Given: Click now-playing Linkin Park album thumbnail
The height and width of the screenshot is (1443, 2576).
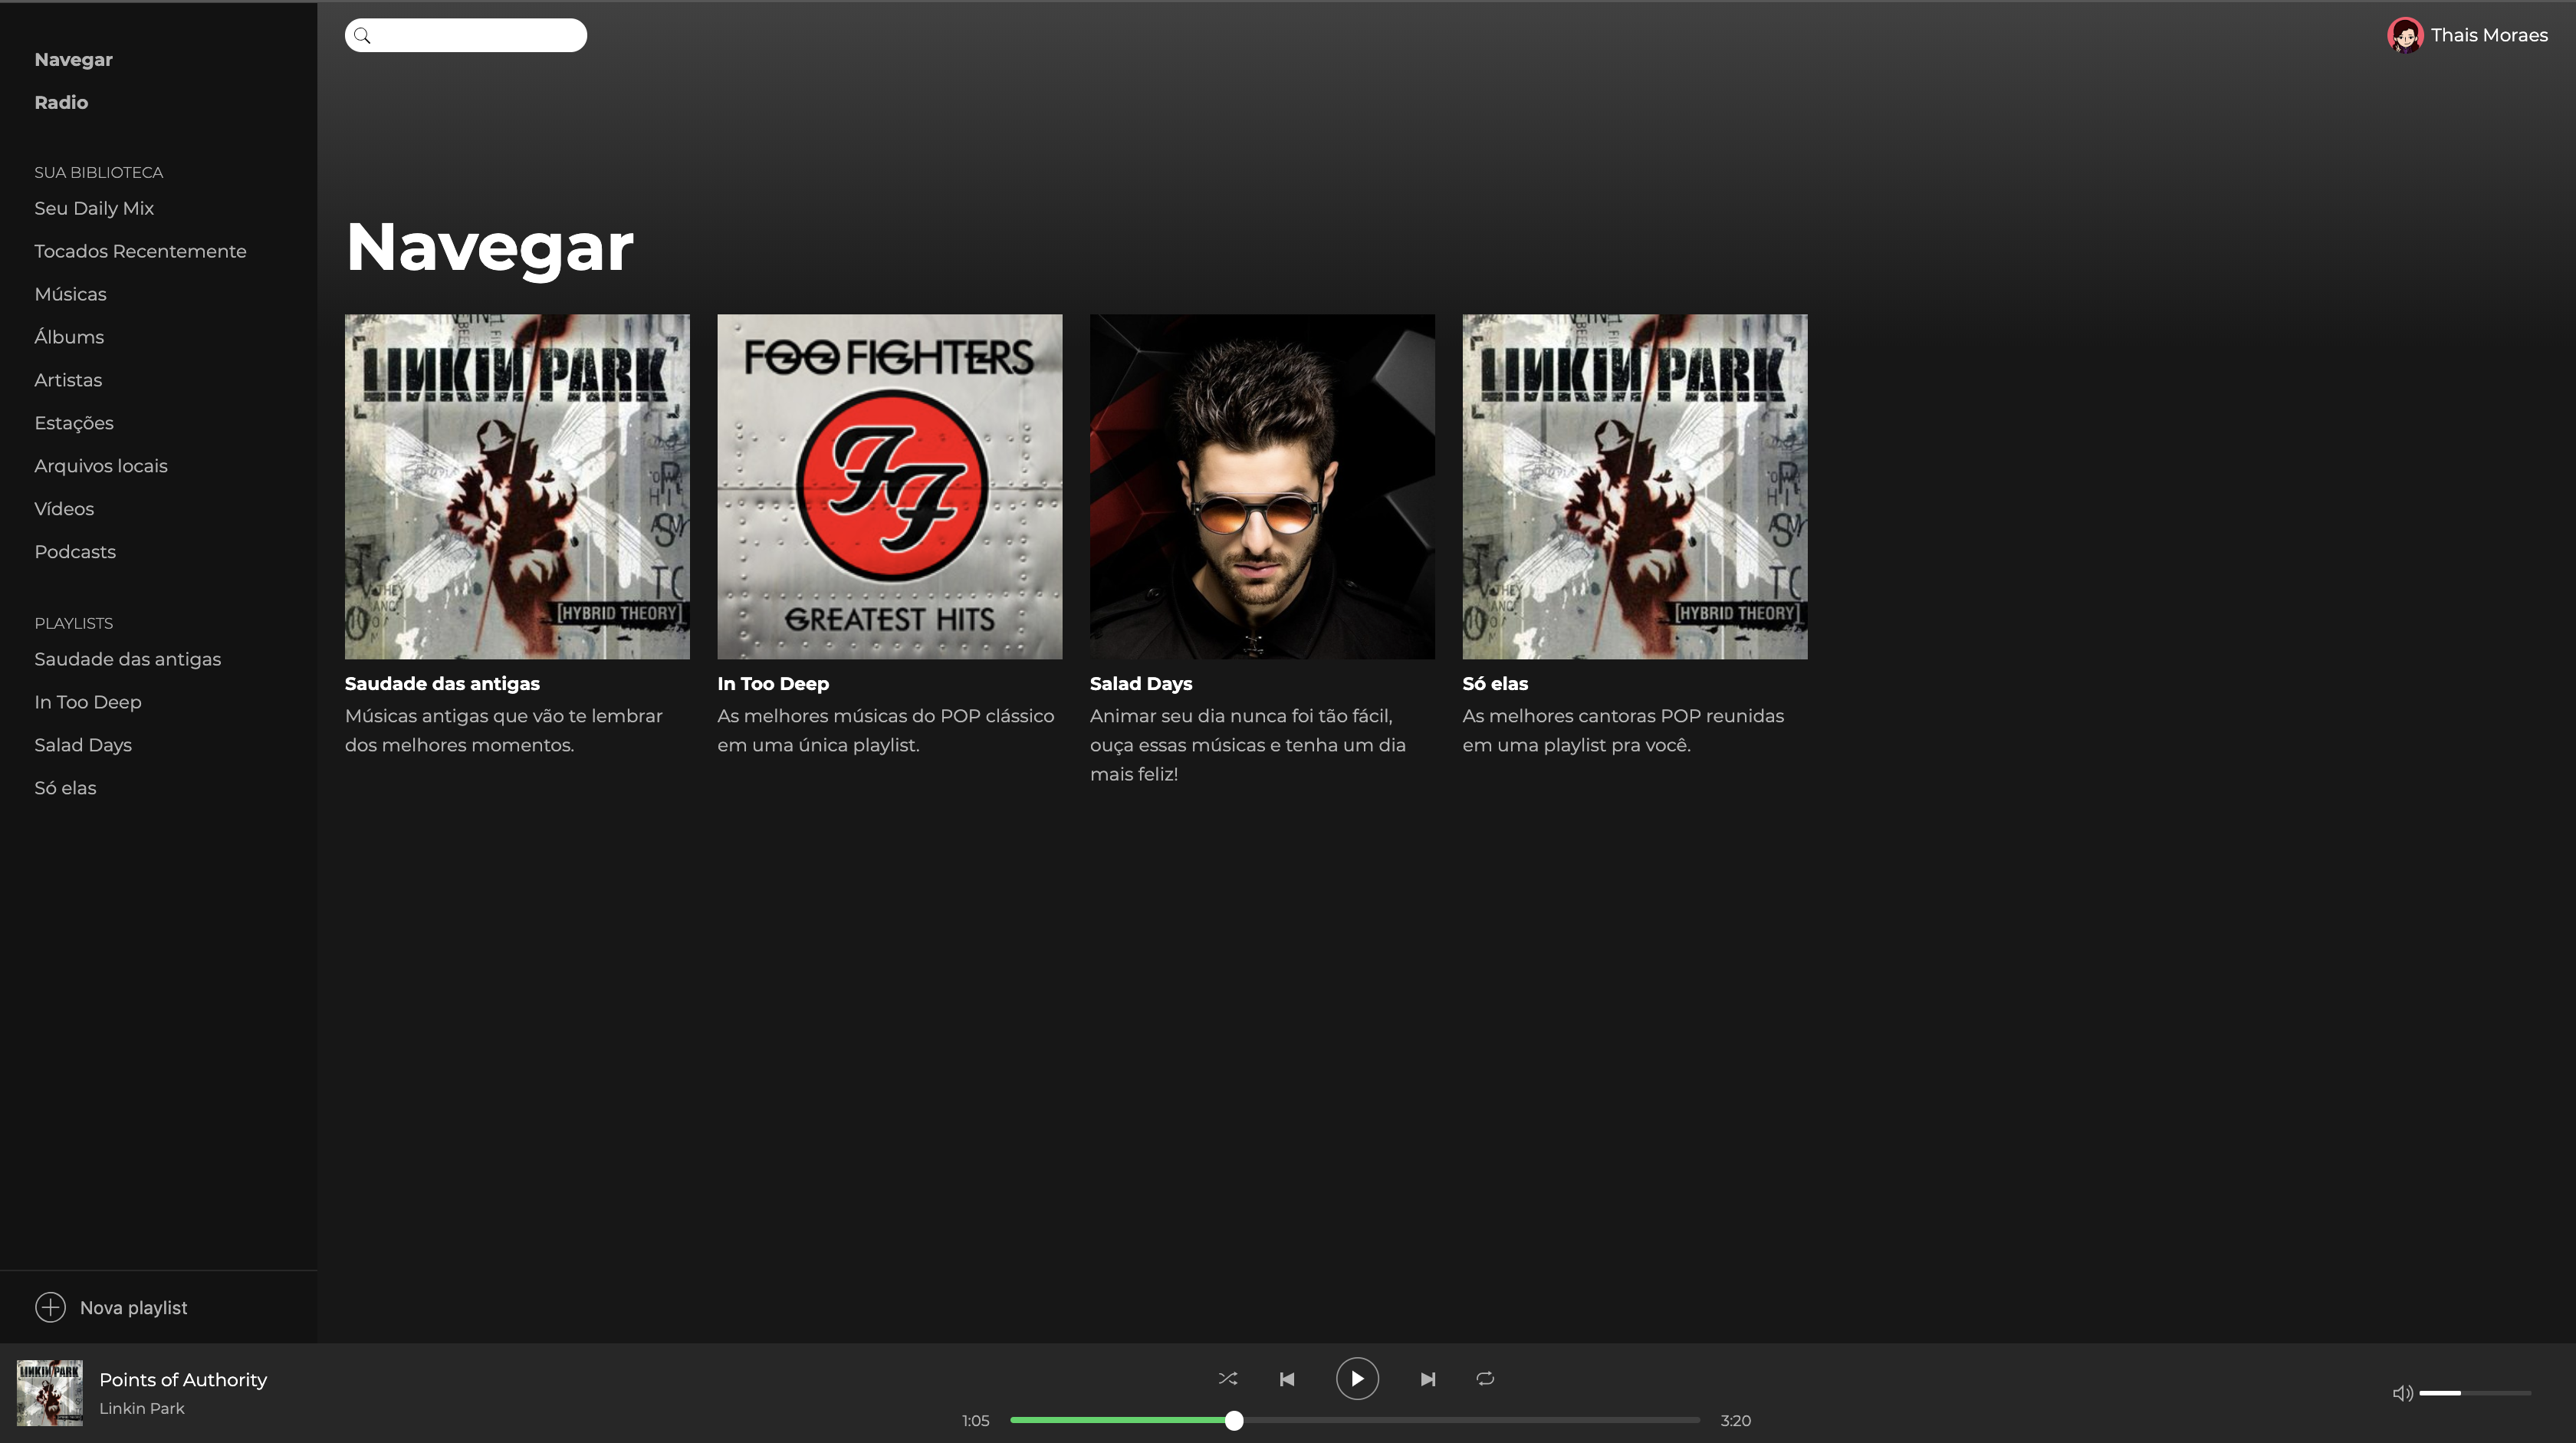Looking at the screenshot, I should [49, 1392].
